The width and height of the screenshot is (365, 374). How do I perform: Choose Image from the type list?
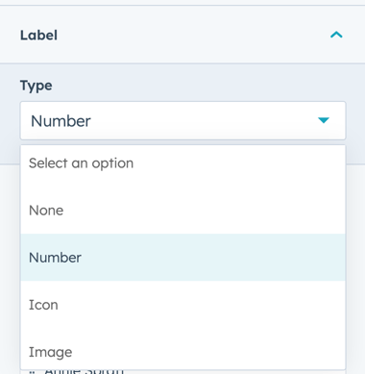click(182, 352)
